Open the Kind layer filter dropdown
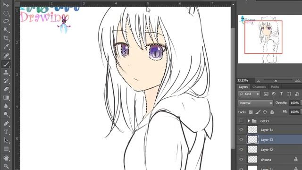This screenshot has width=302, height=170. (x=249, y=94)
